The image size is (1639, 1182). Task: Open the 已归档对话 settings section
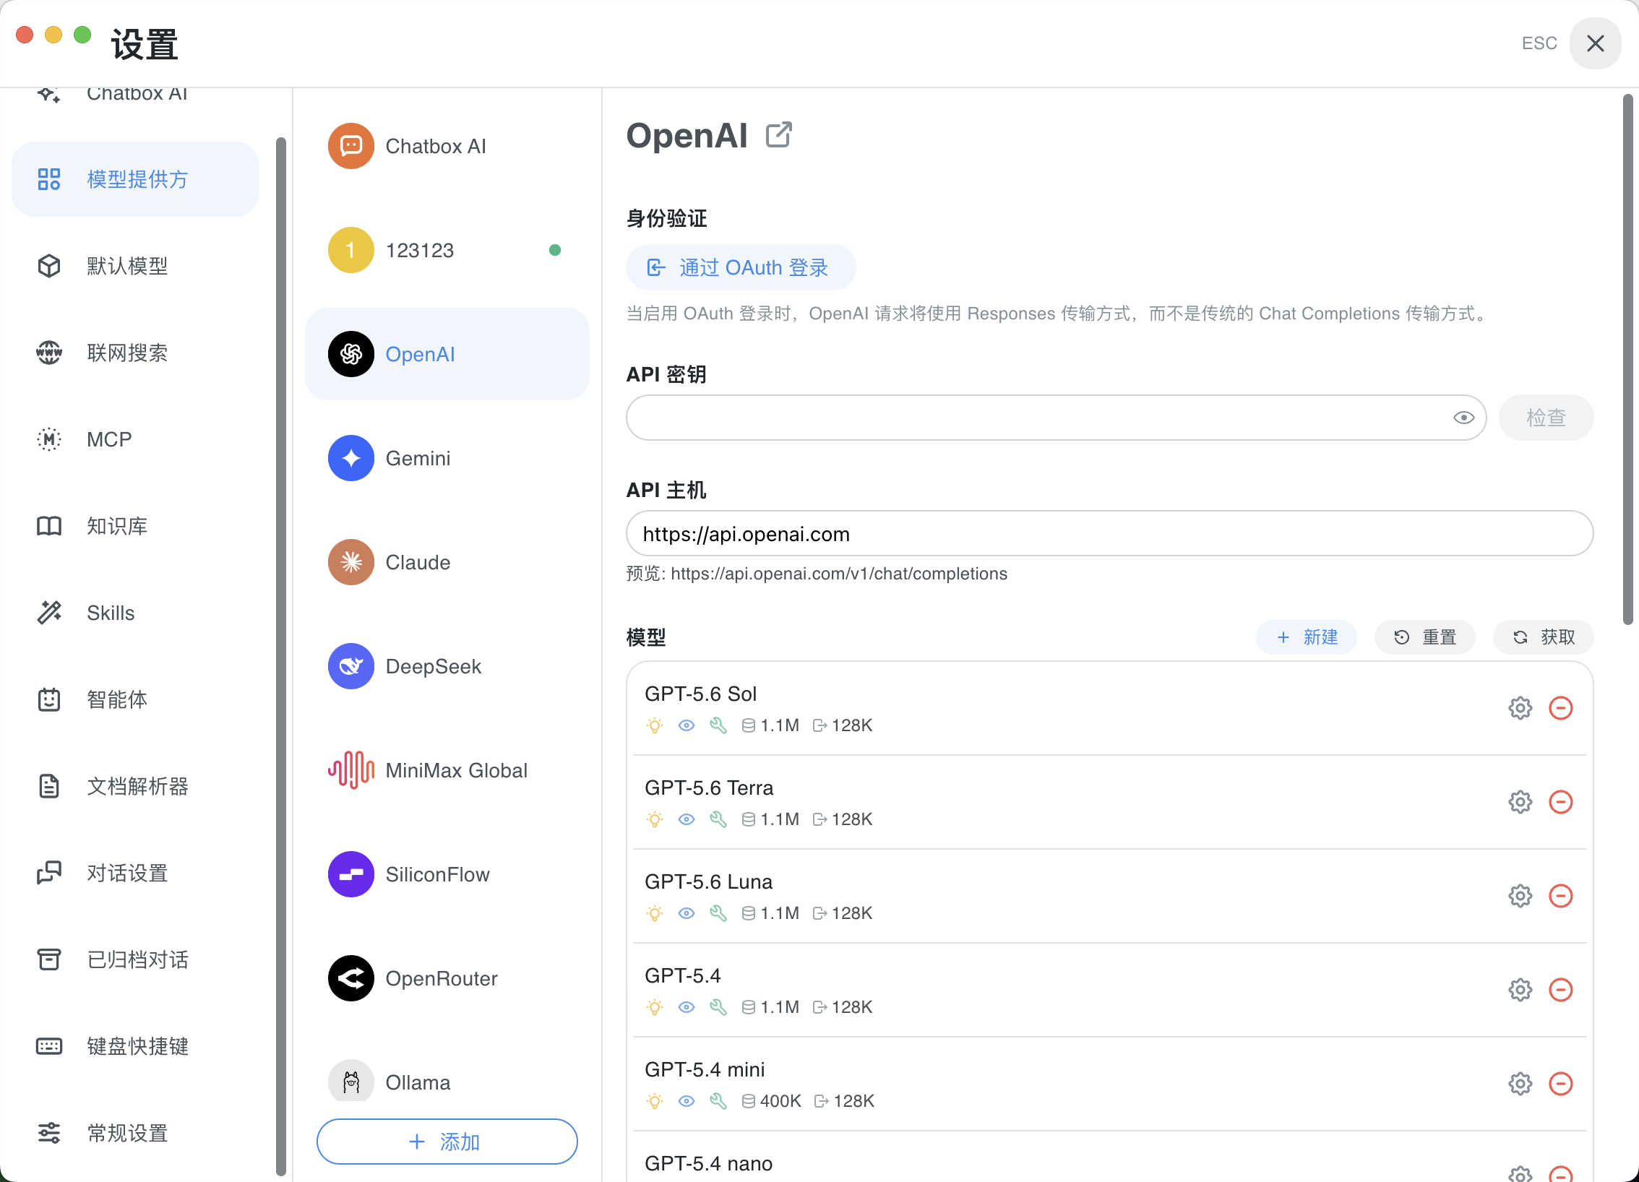click(x=135, y=959)
